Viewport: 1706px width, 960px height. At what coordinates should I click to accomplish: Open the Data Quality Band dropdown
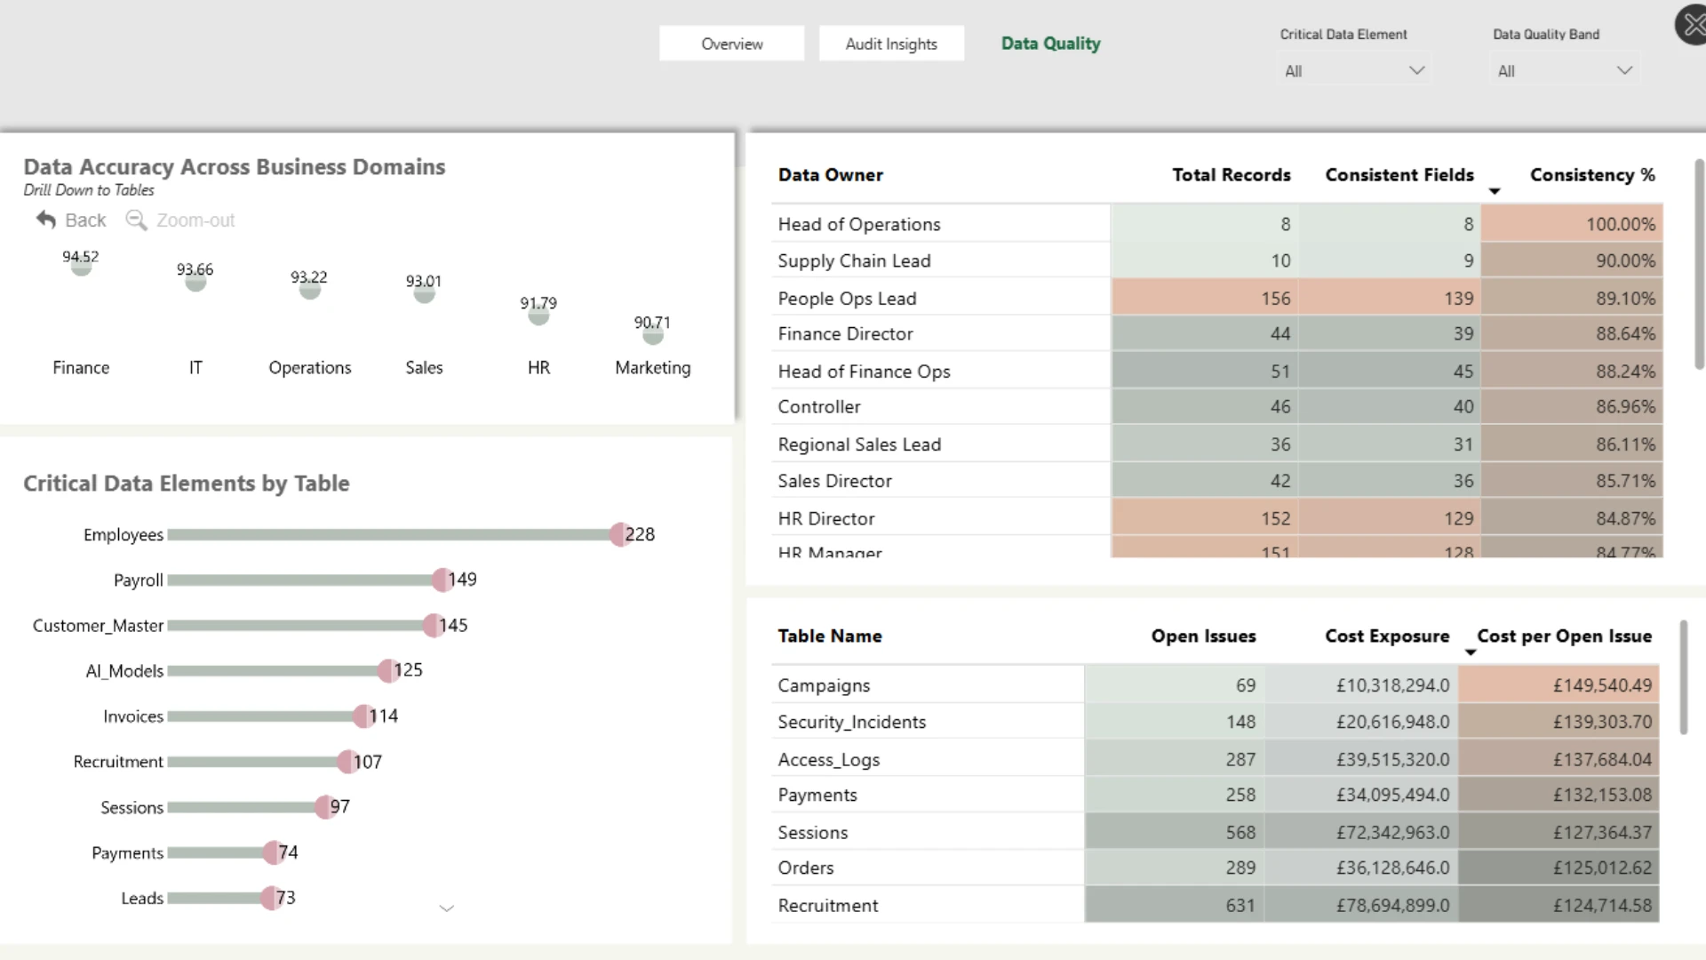click(x=1566, y=71)
